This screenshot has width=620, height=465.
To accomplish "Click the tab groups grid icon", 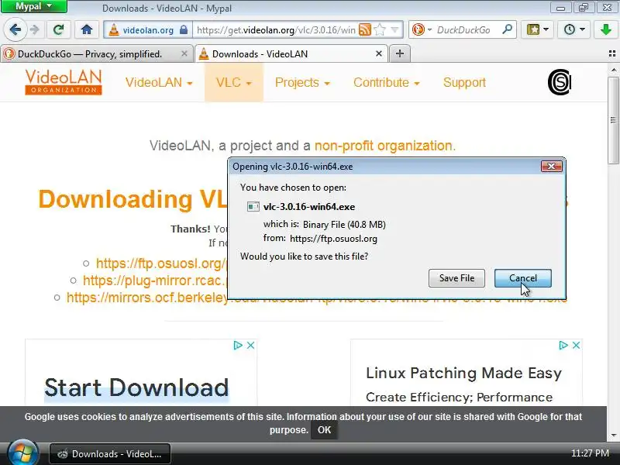I will point(612,53).
